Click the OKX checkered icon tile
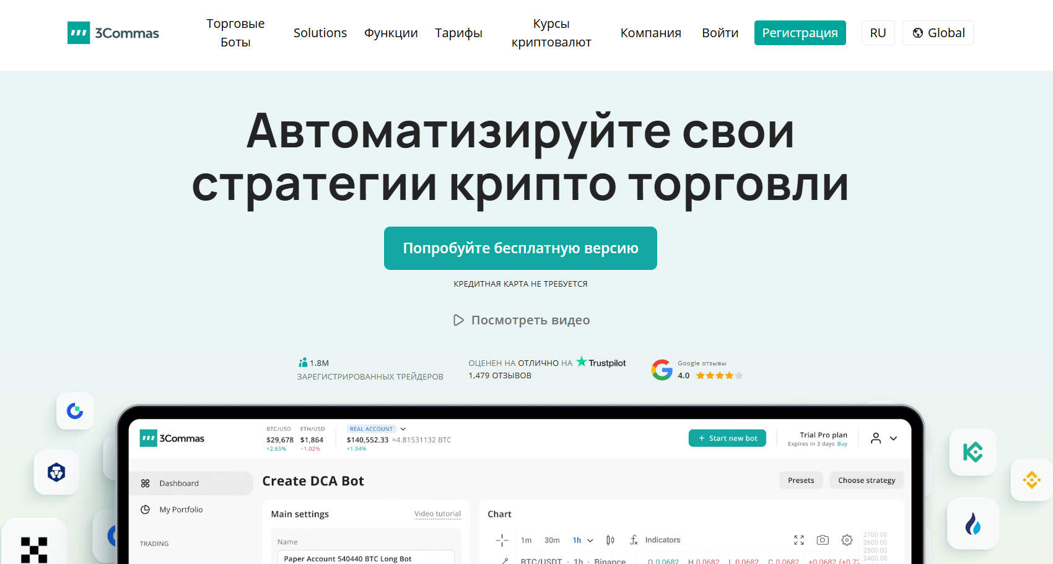This screenshot has height=564, width=1053. pyautogui.click(x=34, y=545)
